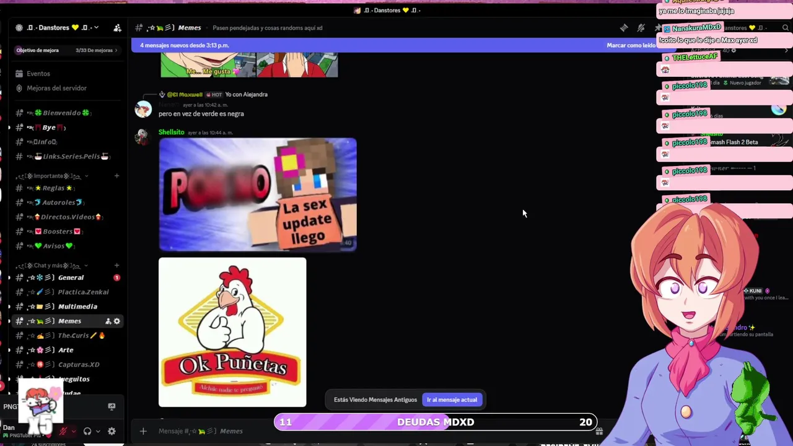
Task: Click the hash icon in Memes header
Action: tap(139, 28)
